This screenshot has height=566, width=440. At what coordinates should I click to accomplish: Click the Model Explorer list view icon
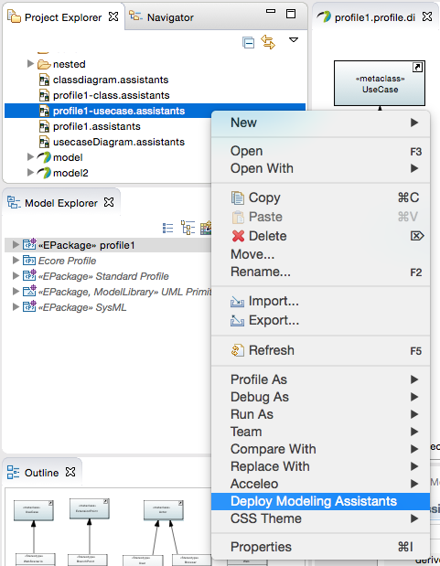pyautogui.click(x=168, y=228)
